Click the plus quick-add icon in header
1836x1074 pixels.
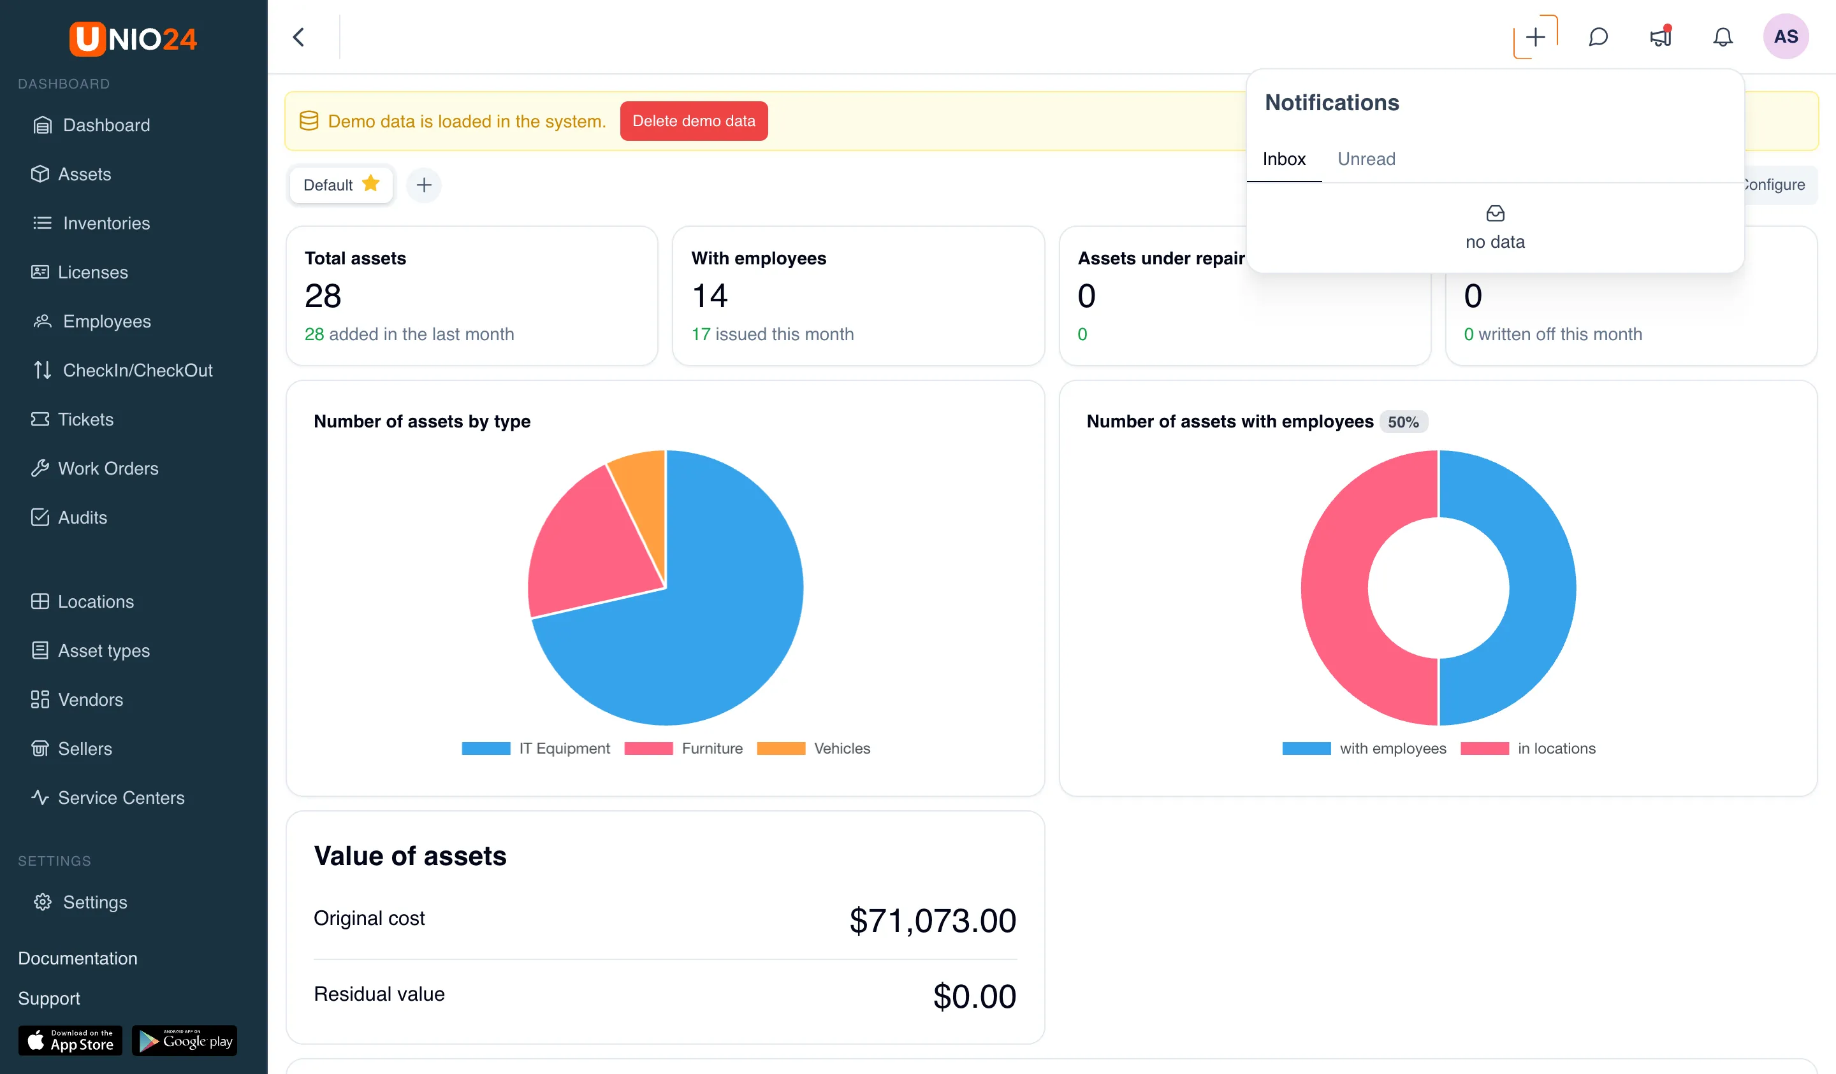[1535, 36]
